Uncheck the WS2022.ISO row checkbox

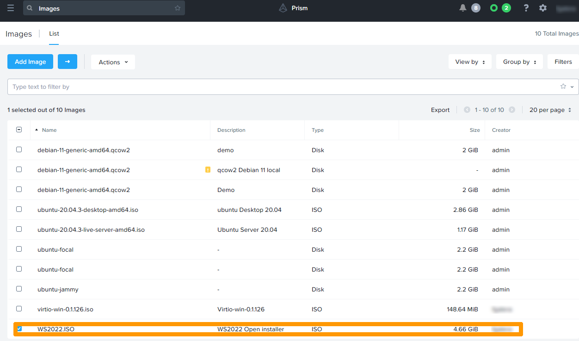pyautogui.click(x=19, y=329)
